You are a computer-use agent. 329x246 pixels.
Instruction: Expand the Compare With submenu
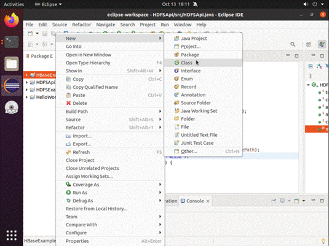[110, 225]
